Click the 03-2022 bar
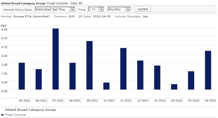Image resolution: width=218 pixels, height=118 pixels. pyautogui.click(x=191, y=80)
